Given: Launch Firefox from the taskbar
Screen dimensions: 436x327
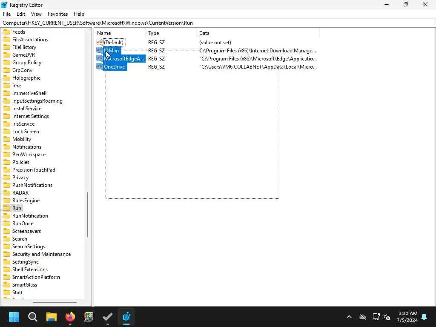Looking at the screenshot, I should pos(70,317).
